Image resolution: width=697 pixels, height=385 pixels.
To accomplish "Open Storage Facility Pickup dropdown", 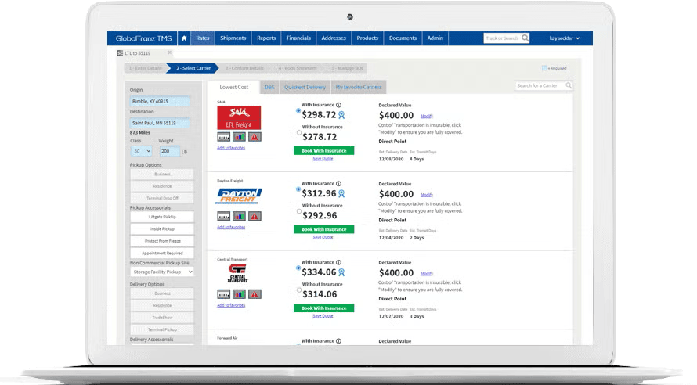I will 162,272.
